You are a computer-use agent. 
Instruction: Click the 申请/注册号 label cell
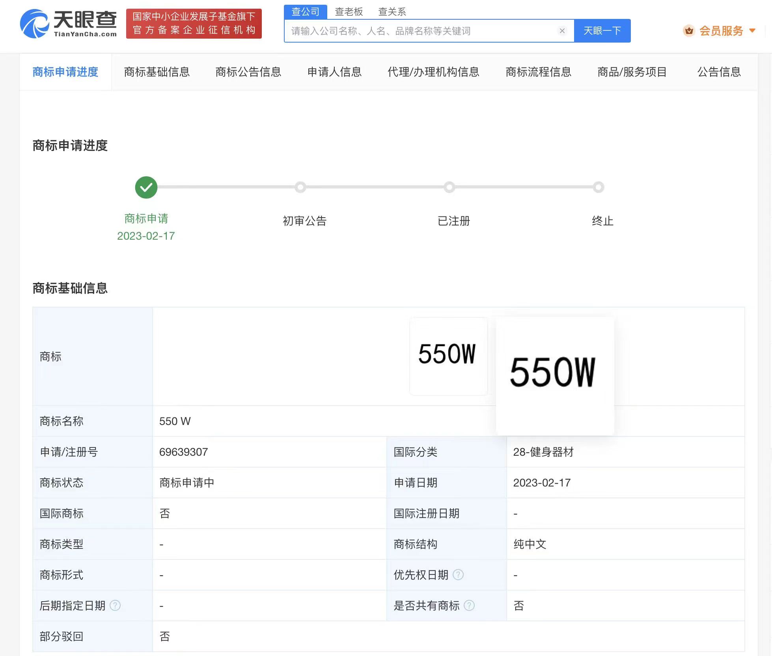[x=93, y=452]
